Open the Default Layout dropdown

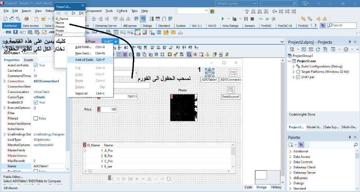click(x=236, y=4)
